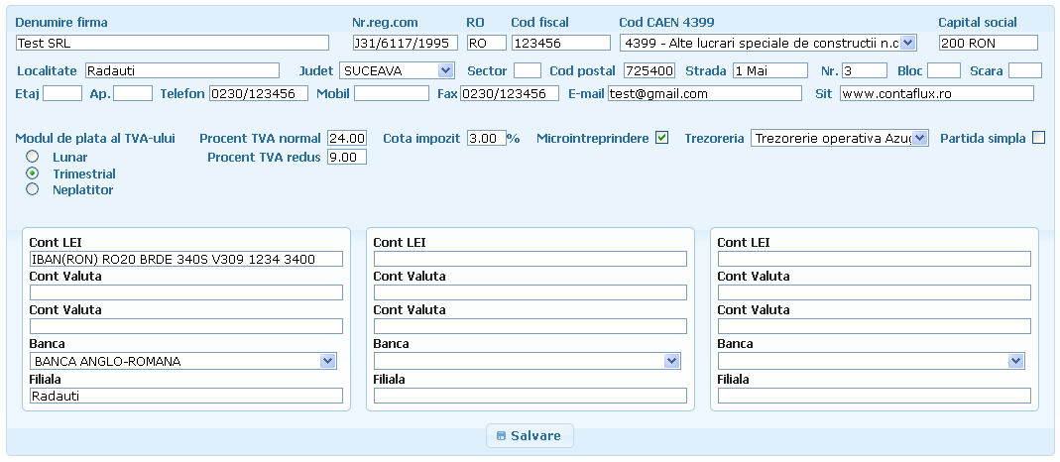Open the Cod CAEN 4399 dropdown
Viewport: 1060px width, 462px height.
[x=767, y=43]
